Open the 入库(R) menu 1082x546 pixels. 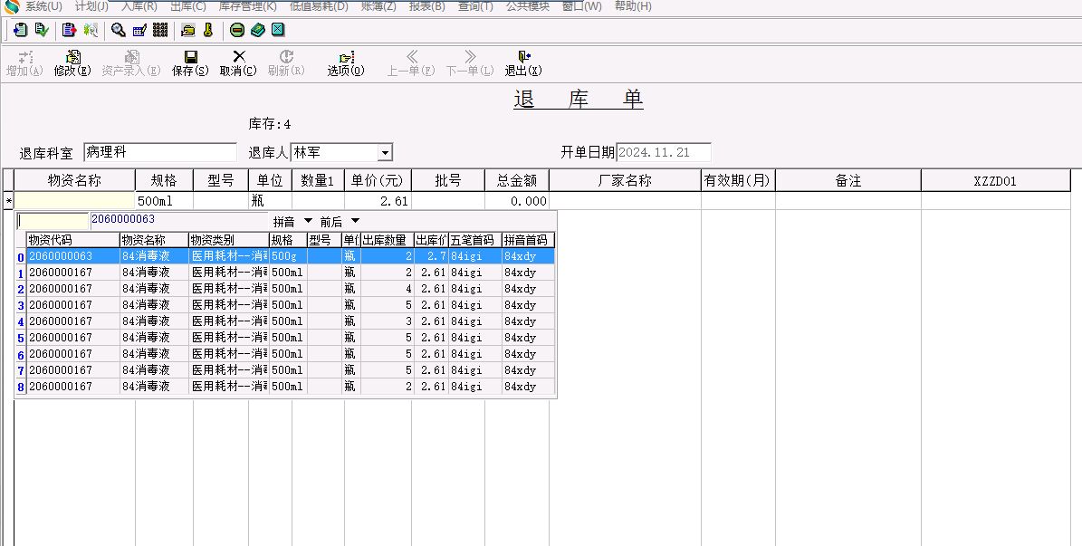(139, 6)
